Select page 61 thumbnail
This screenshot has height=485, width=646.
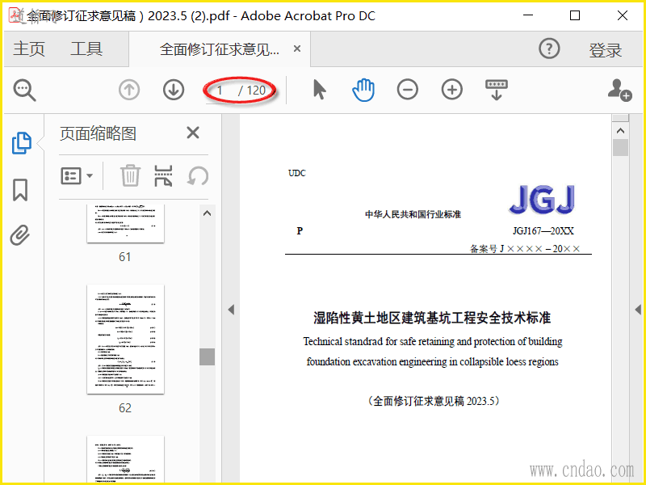[x=126, y=223]
